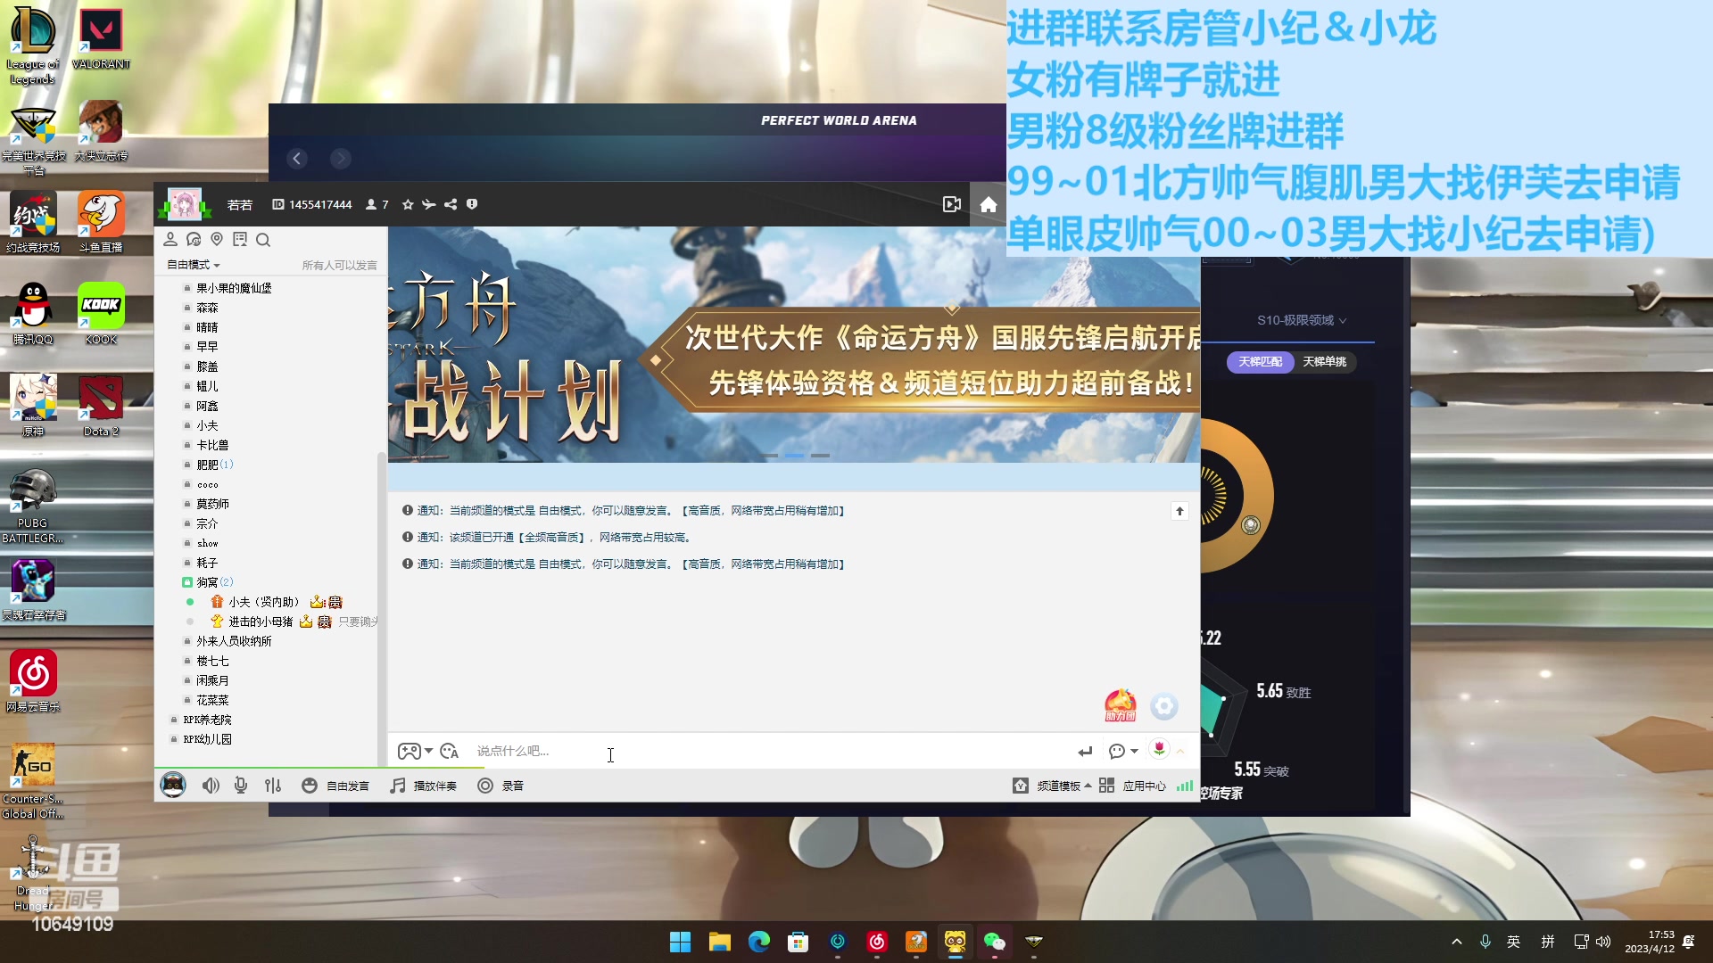Open 播放伴奏 to play background music
Viewport: 1713px width, 963px height.
pos(423,786)
